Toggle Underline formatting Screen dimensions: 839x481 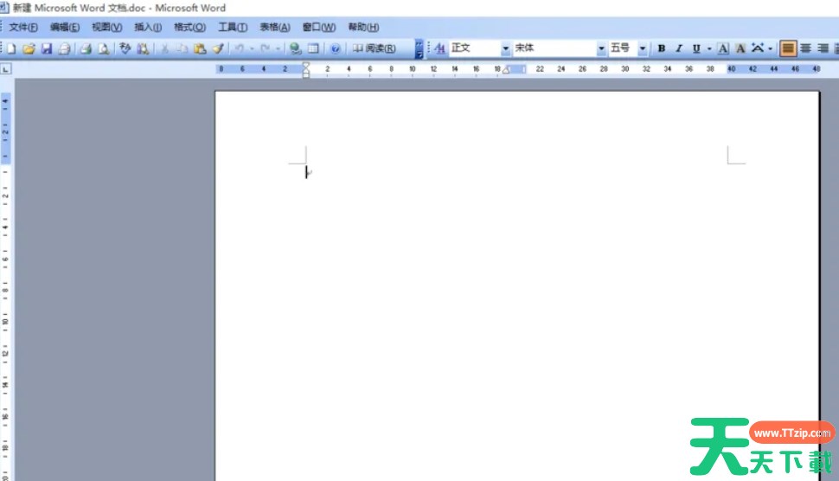[696, 48]
